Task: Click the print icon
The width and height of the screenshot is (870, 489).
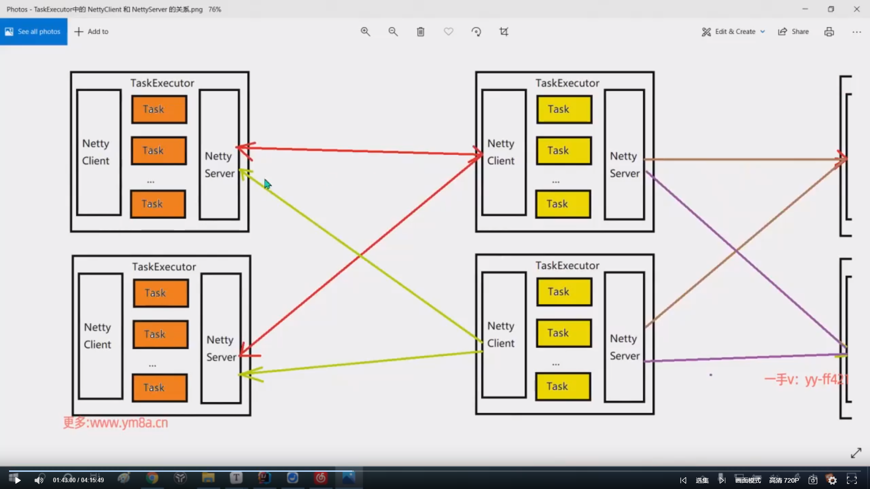Action: [829, 32]
